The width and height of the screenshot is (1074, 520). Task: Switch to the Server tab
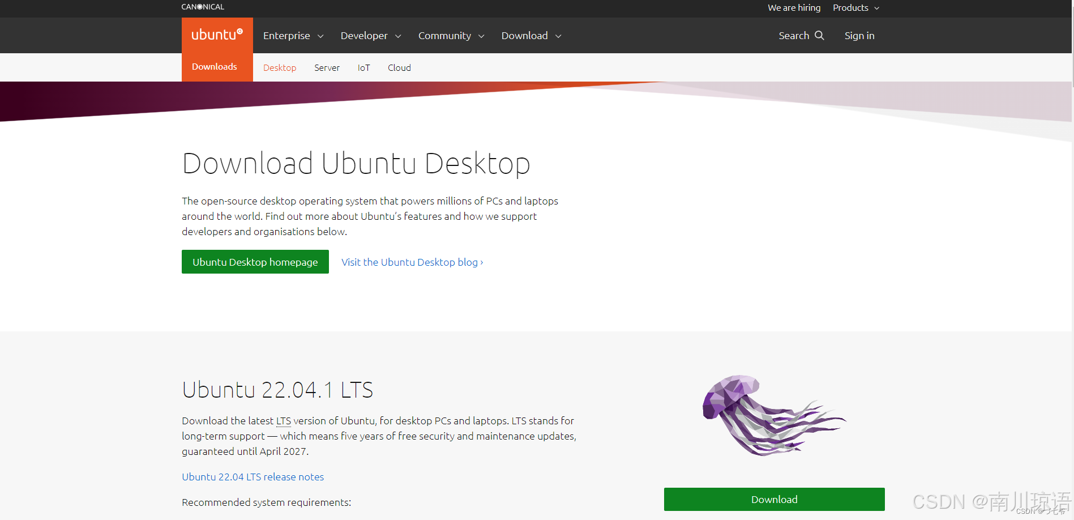click(x=327, y=68)
